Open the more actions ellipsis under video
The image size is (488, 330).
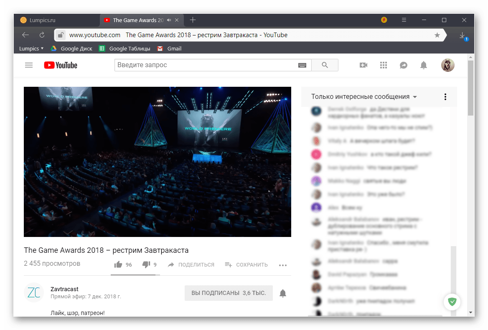click(282, 265)
